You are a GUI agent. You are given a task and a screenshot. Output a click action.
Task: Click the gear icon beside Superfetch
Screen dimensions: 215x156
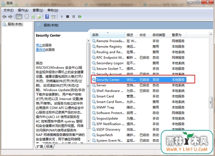click(94, 135)
